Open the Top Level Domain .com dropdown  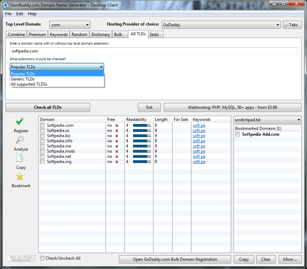coord(70,25)
